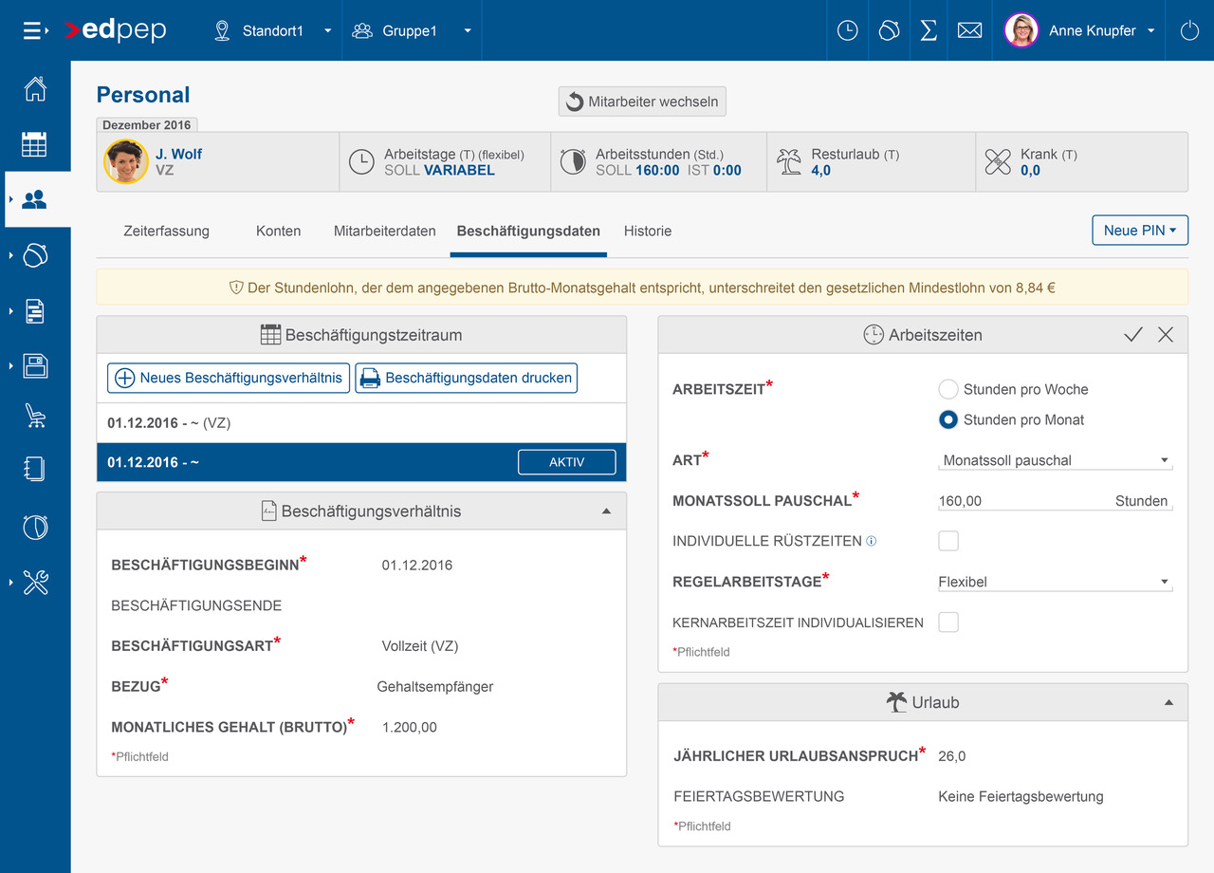Click the Monatssoll pauschal hours input field

point(1020,501)
